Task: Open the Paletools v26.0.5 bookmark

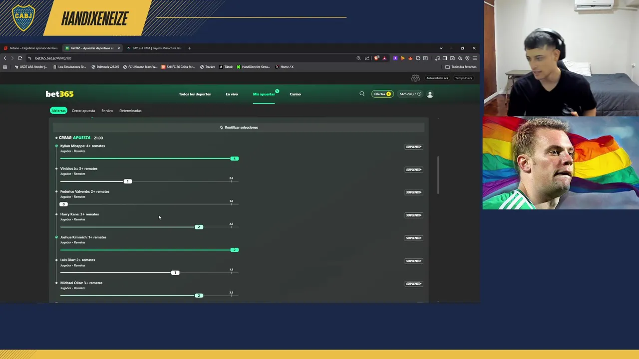Action: pos(105,67)
